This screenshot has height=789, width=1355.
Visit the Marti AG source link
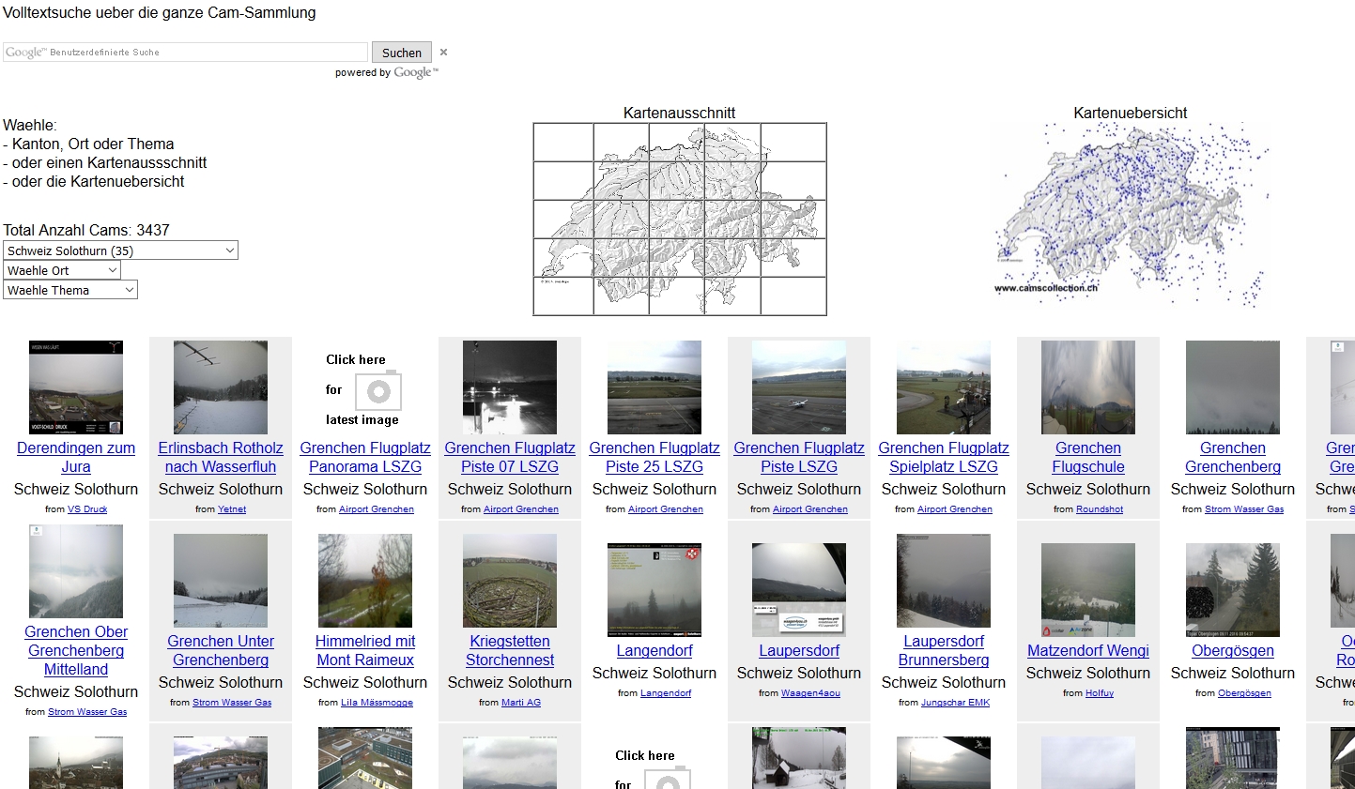point(521,703)
